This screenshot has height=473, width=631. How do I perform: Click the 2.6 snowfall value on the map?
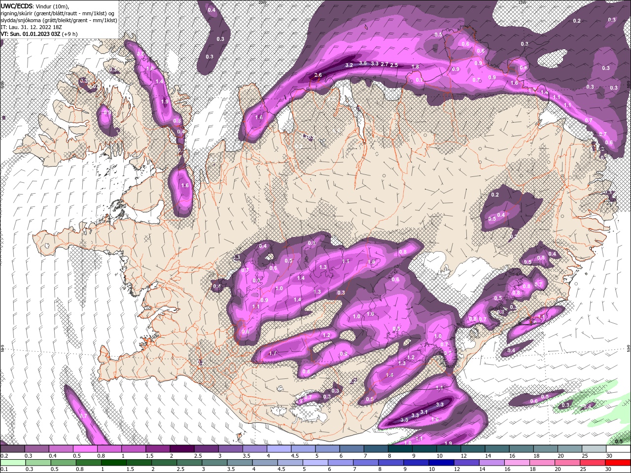pos(318,75)
